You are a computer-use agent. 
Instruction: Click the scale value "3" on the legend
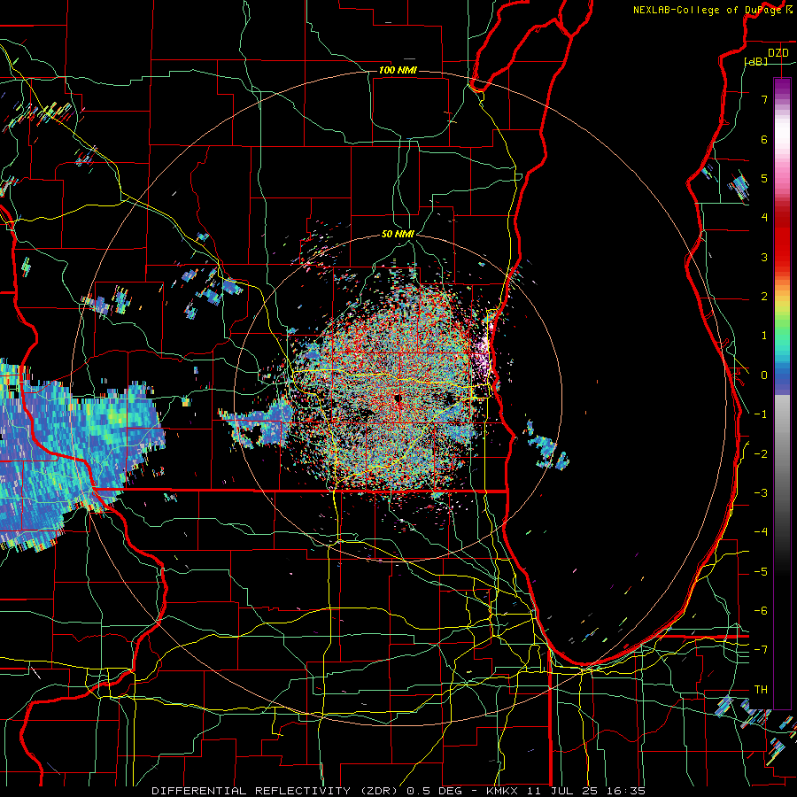click(x=764, y=257)
